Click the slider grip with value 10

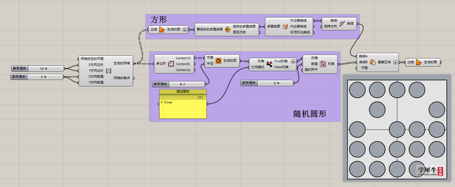pyautogui.click(x=46, y=69)
